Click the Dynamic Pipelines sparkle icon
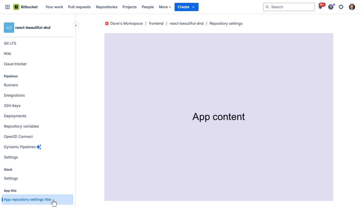 39,147
